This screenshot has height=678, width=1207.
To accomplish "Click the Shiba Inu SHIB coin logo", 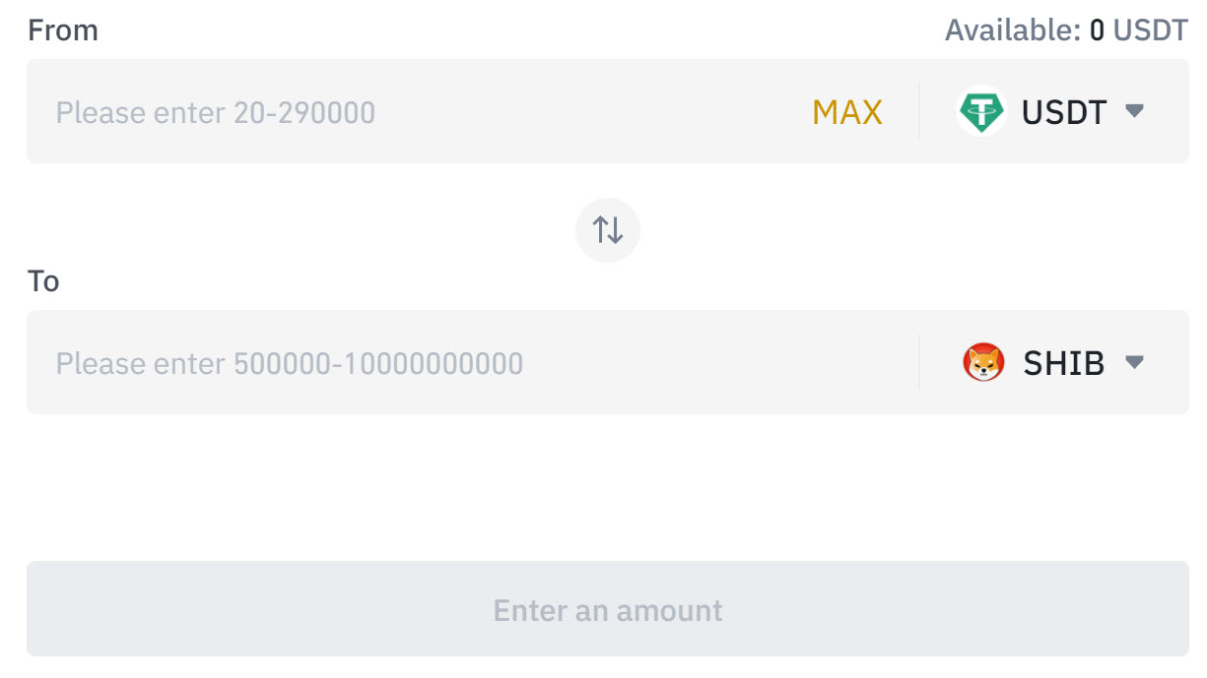I will tap(983, 363).
